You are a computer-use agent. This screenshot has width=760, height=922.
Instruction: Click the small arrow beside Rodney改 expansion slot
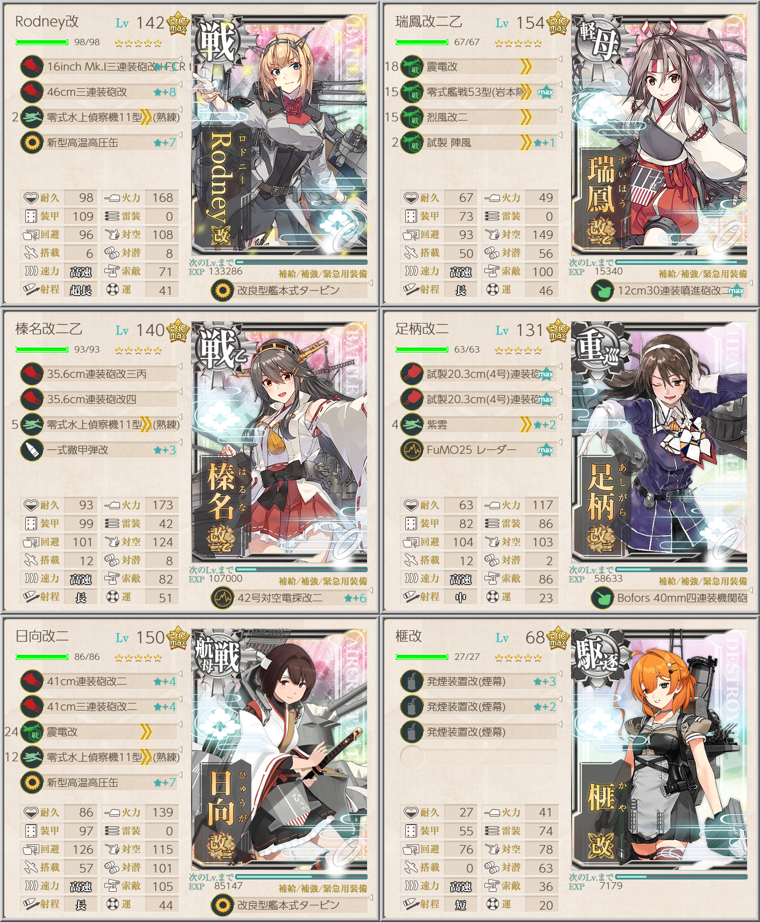pyautogui.click(x=370, y=283)
